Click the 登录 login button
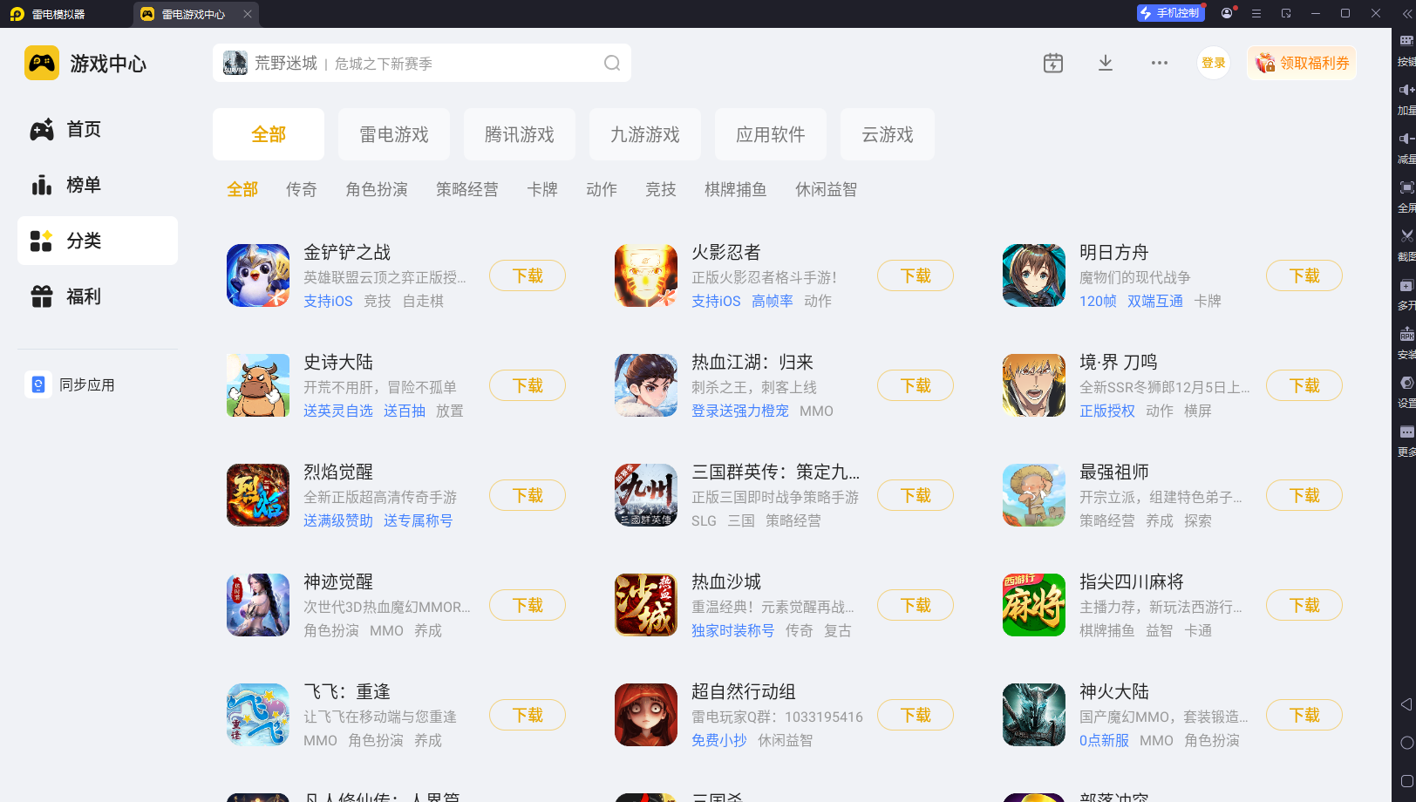The width and height of the screenshot is (1416, 802). coord(1214,63)
